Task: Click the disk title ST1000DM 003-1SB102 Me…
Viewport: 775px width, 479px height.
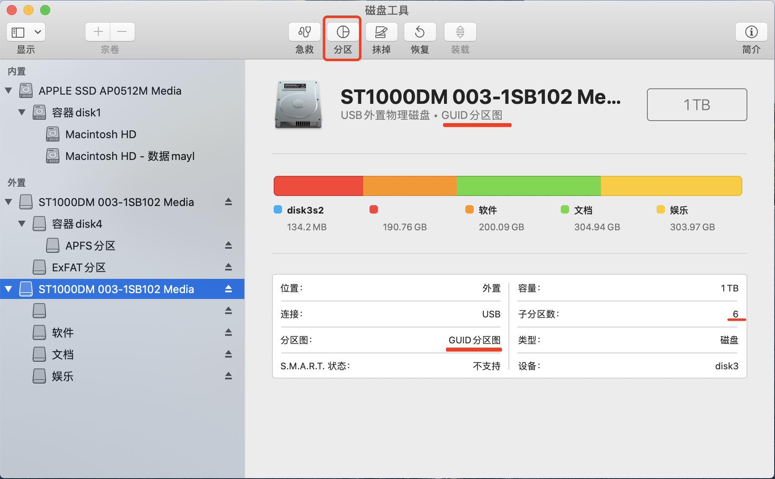Action: pyautogui.click(x=481, y=97)
